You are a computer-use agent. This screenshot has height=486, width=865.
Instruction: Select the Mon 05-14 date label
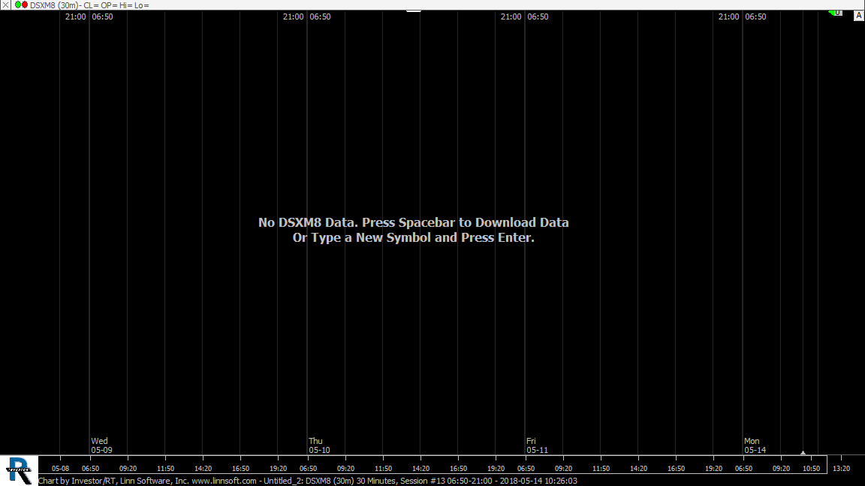click(x=755, y=445)
